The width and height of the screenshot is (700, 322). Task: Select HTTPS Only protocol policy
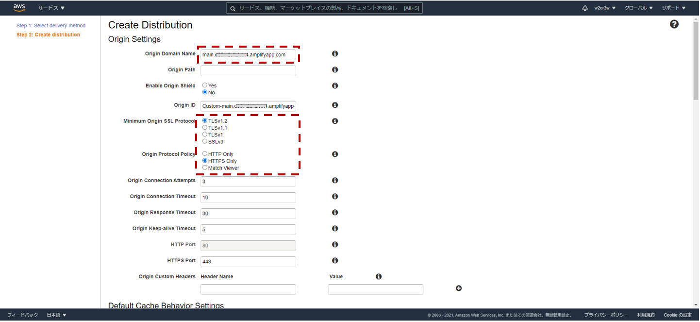pyautogui.click(x=205, y=161)
